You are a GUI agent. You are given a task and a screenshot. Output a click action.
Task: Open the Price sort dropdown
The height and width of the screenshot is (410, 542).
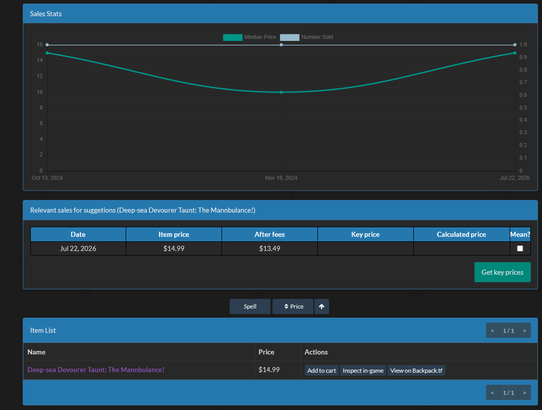(293, 306)
